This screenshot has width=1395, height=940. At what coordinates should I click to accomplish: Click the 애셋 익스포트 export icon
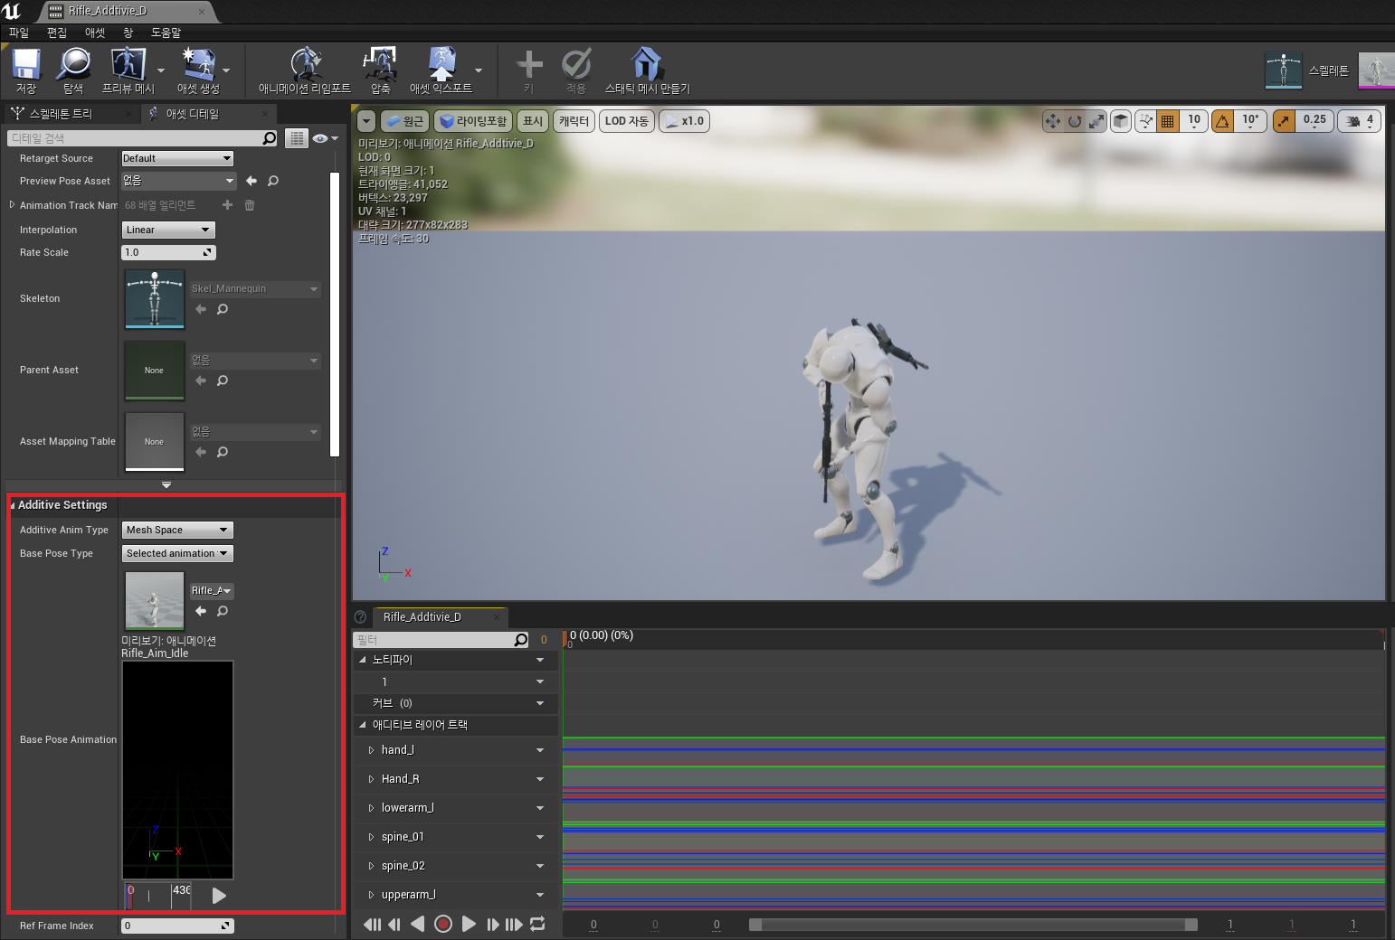(441, 70)
